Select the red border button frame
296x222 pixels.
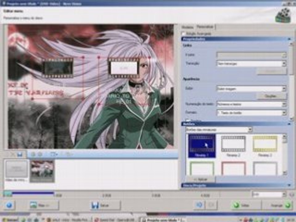tap(233, 168)
